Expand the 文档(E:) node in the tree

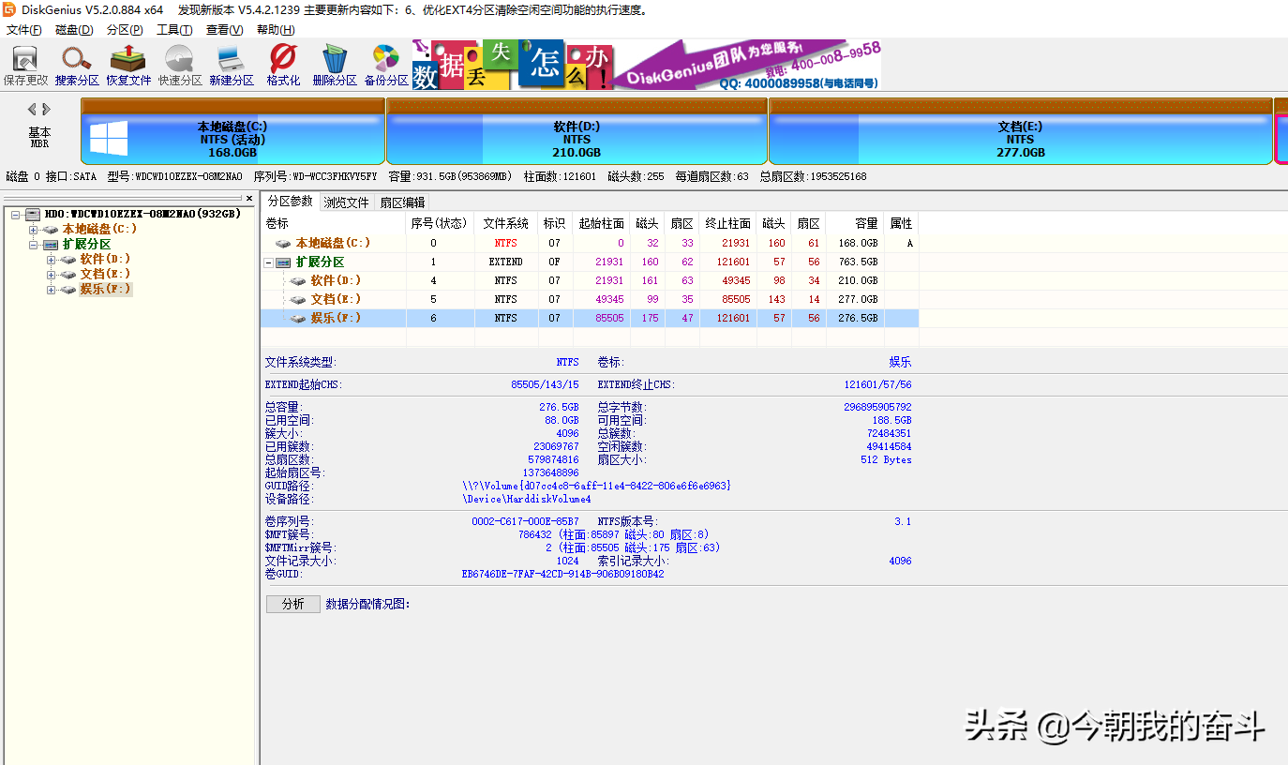click(52, 275)
